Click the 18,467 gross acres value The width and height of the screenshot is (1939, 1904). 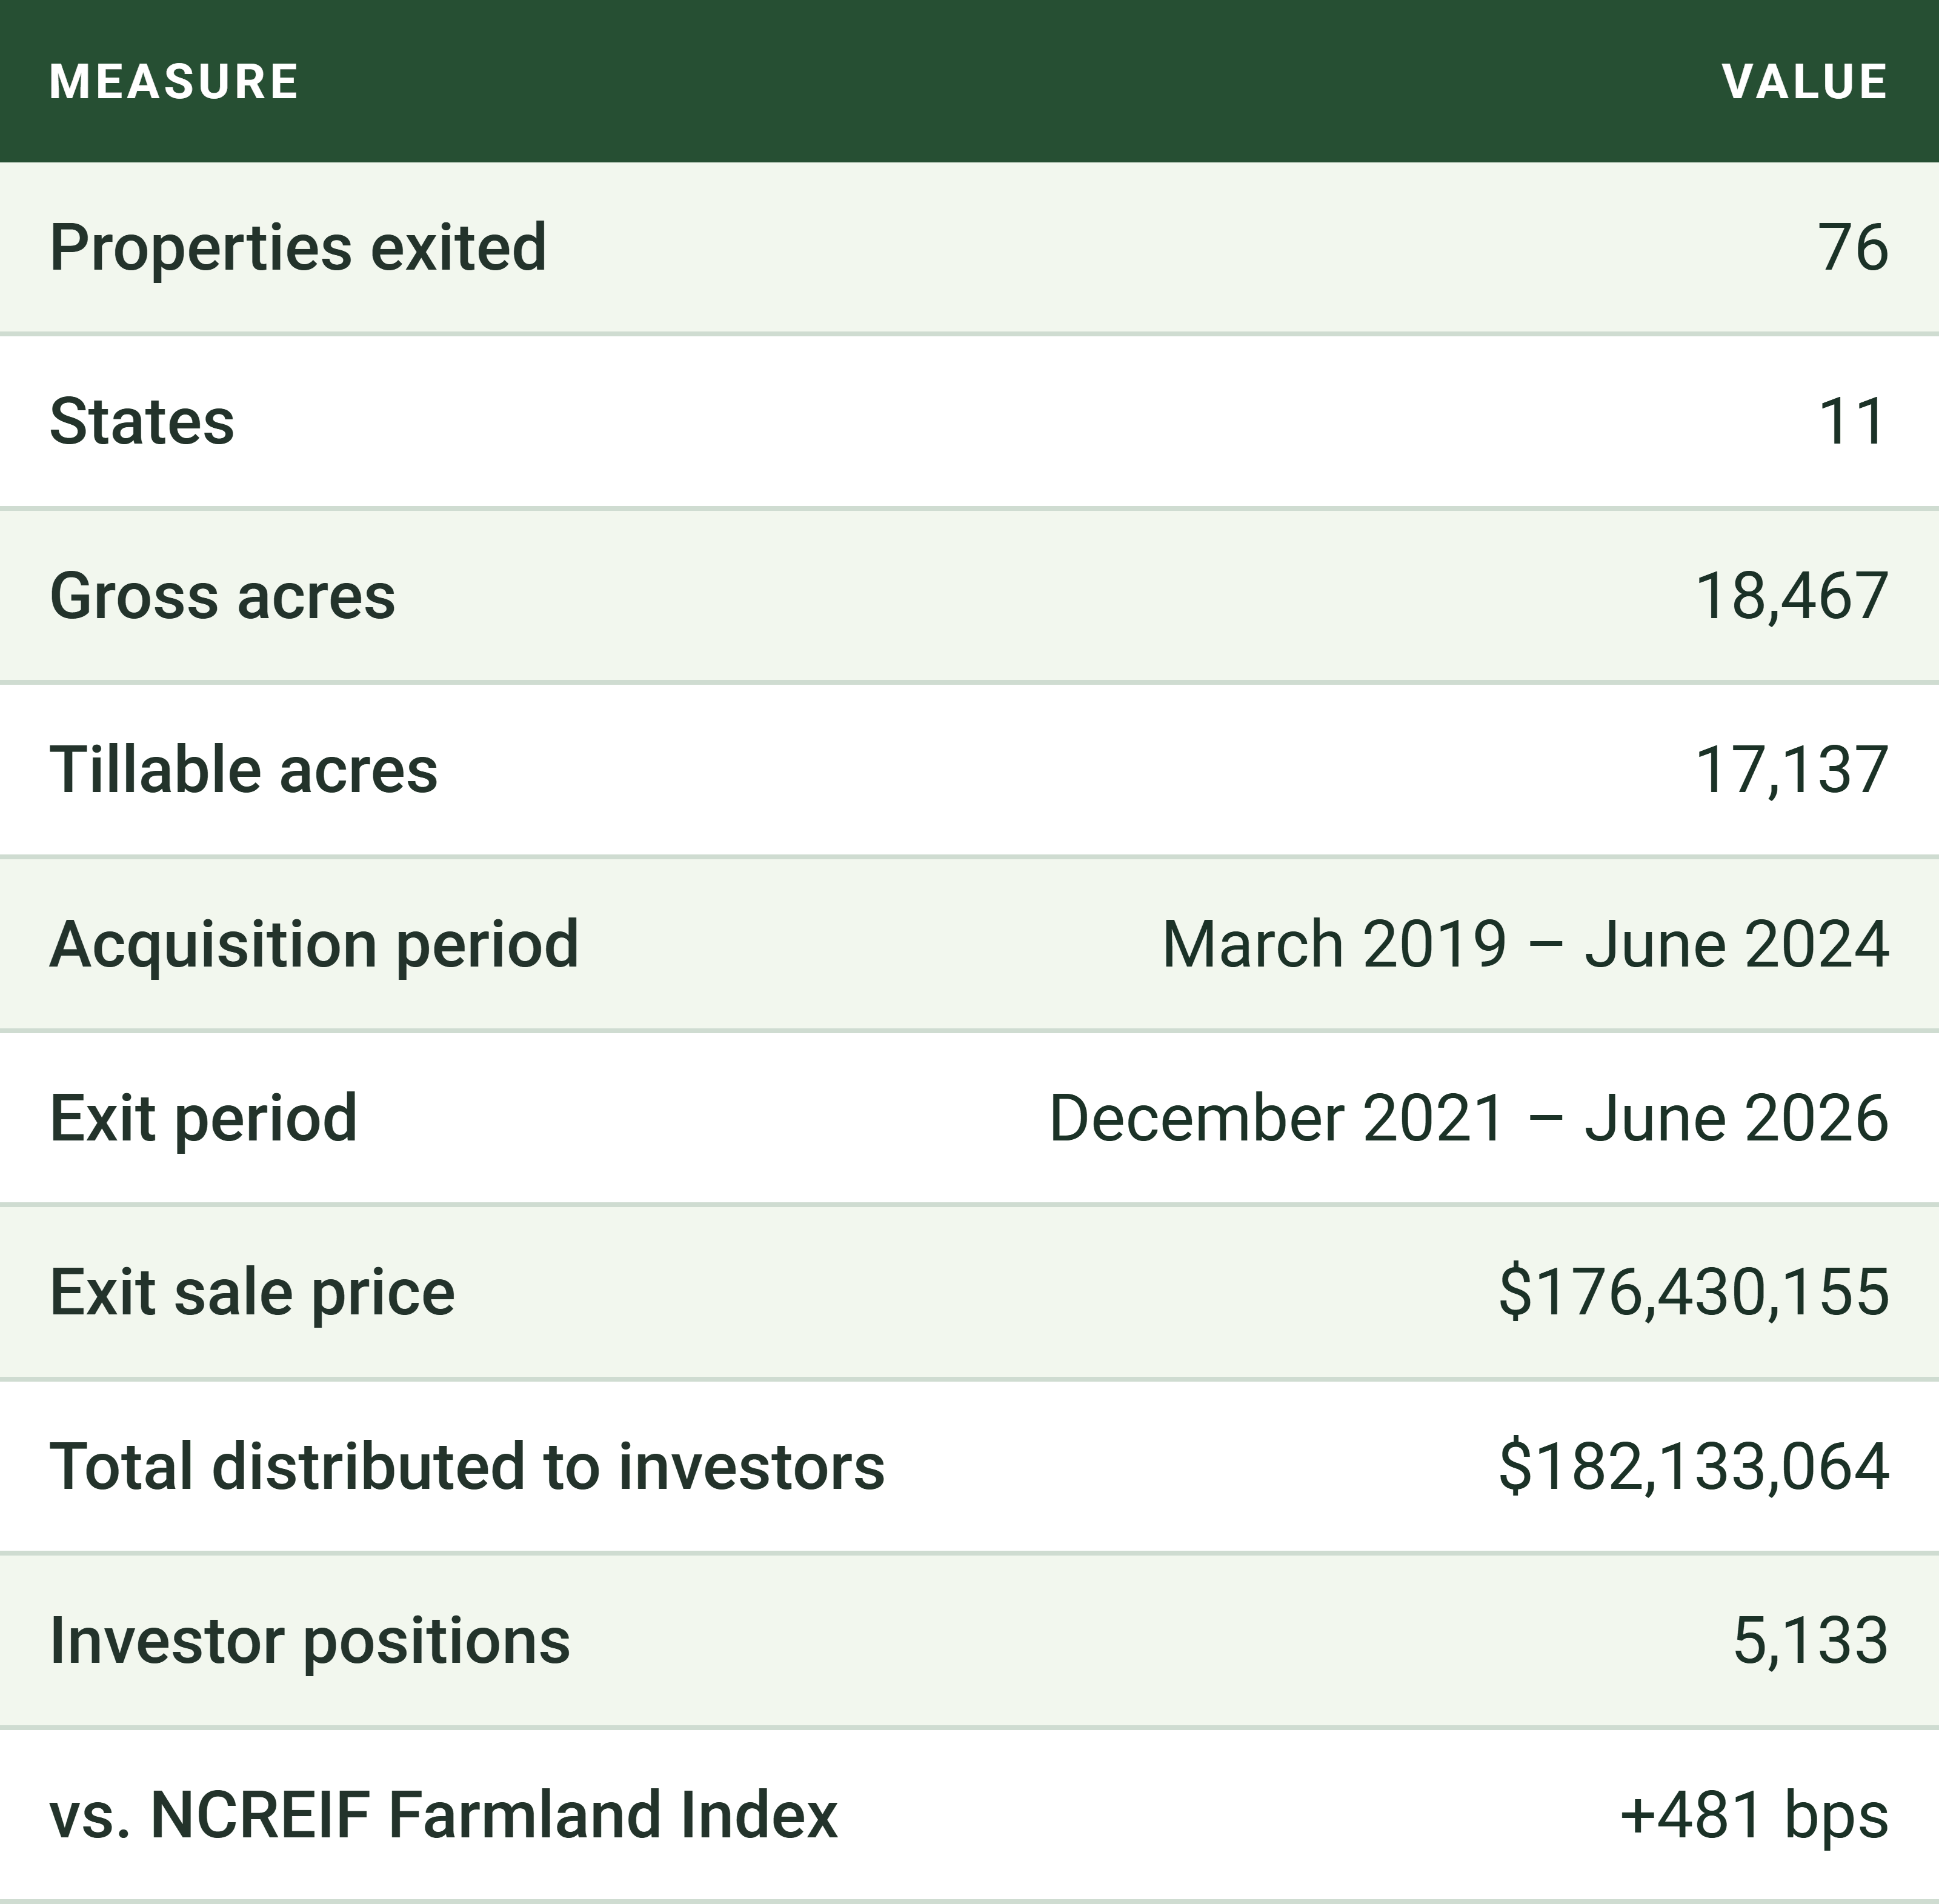1792,597
